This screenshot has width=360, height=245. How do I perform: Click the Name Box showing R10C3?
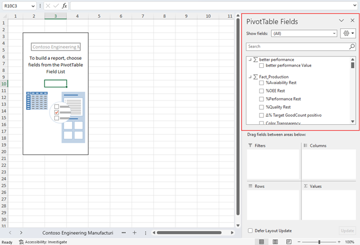(16, 6)
